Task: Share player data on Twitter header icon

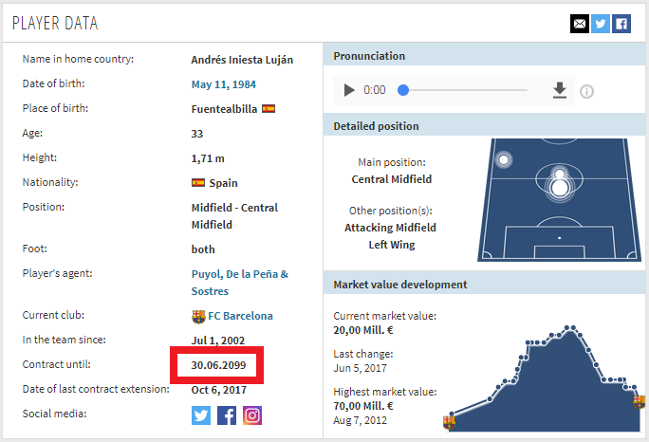Action: click(x=600, y=24)
